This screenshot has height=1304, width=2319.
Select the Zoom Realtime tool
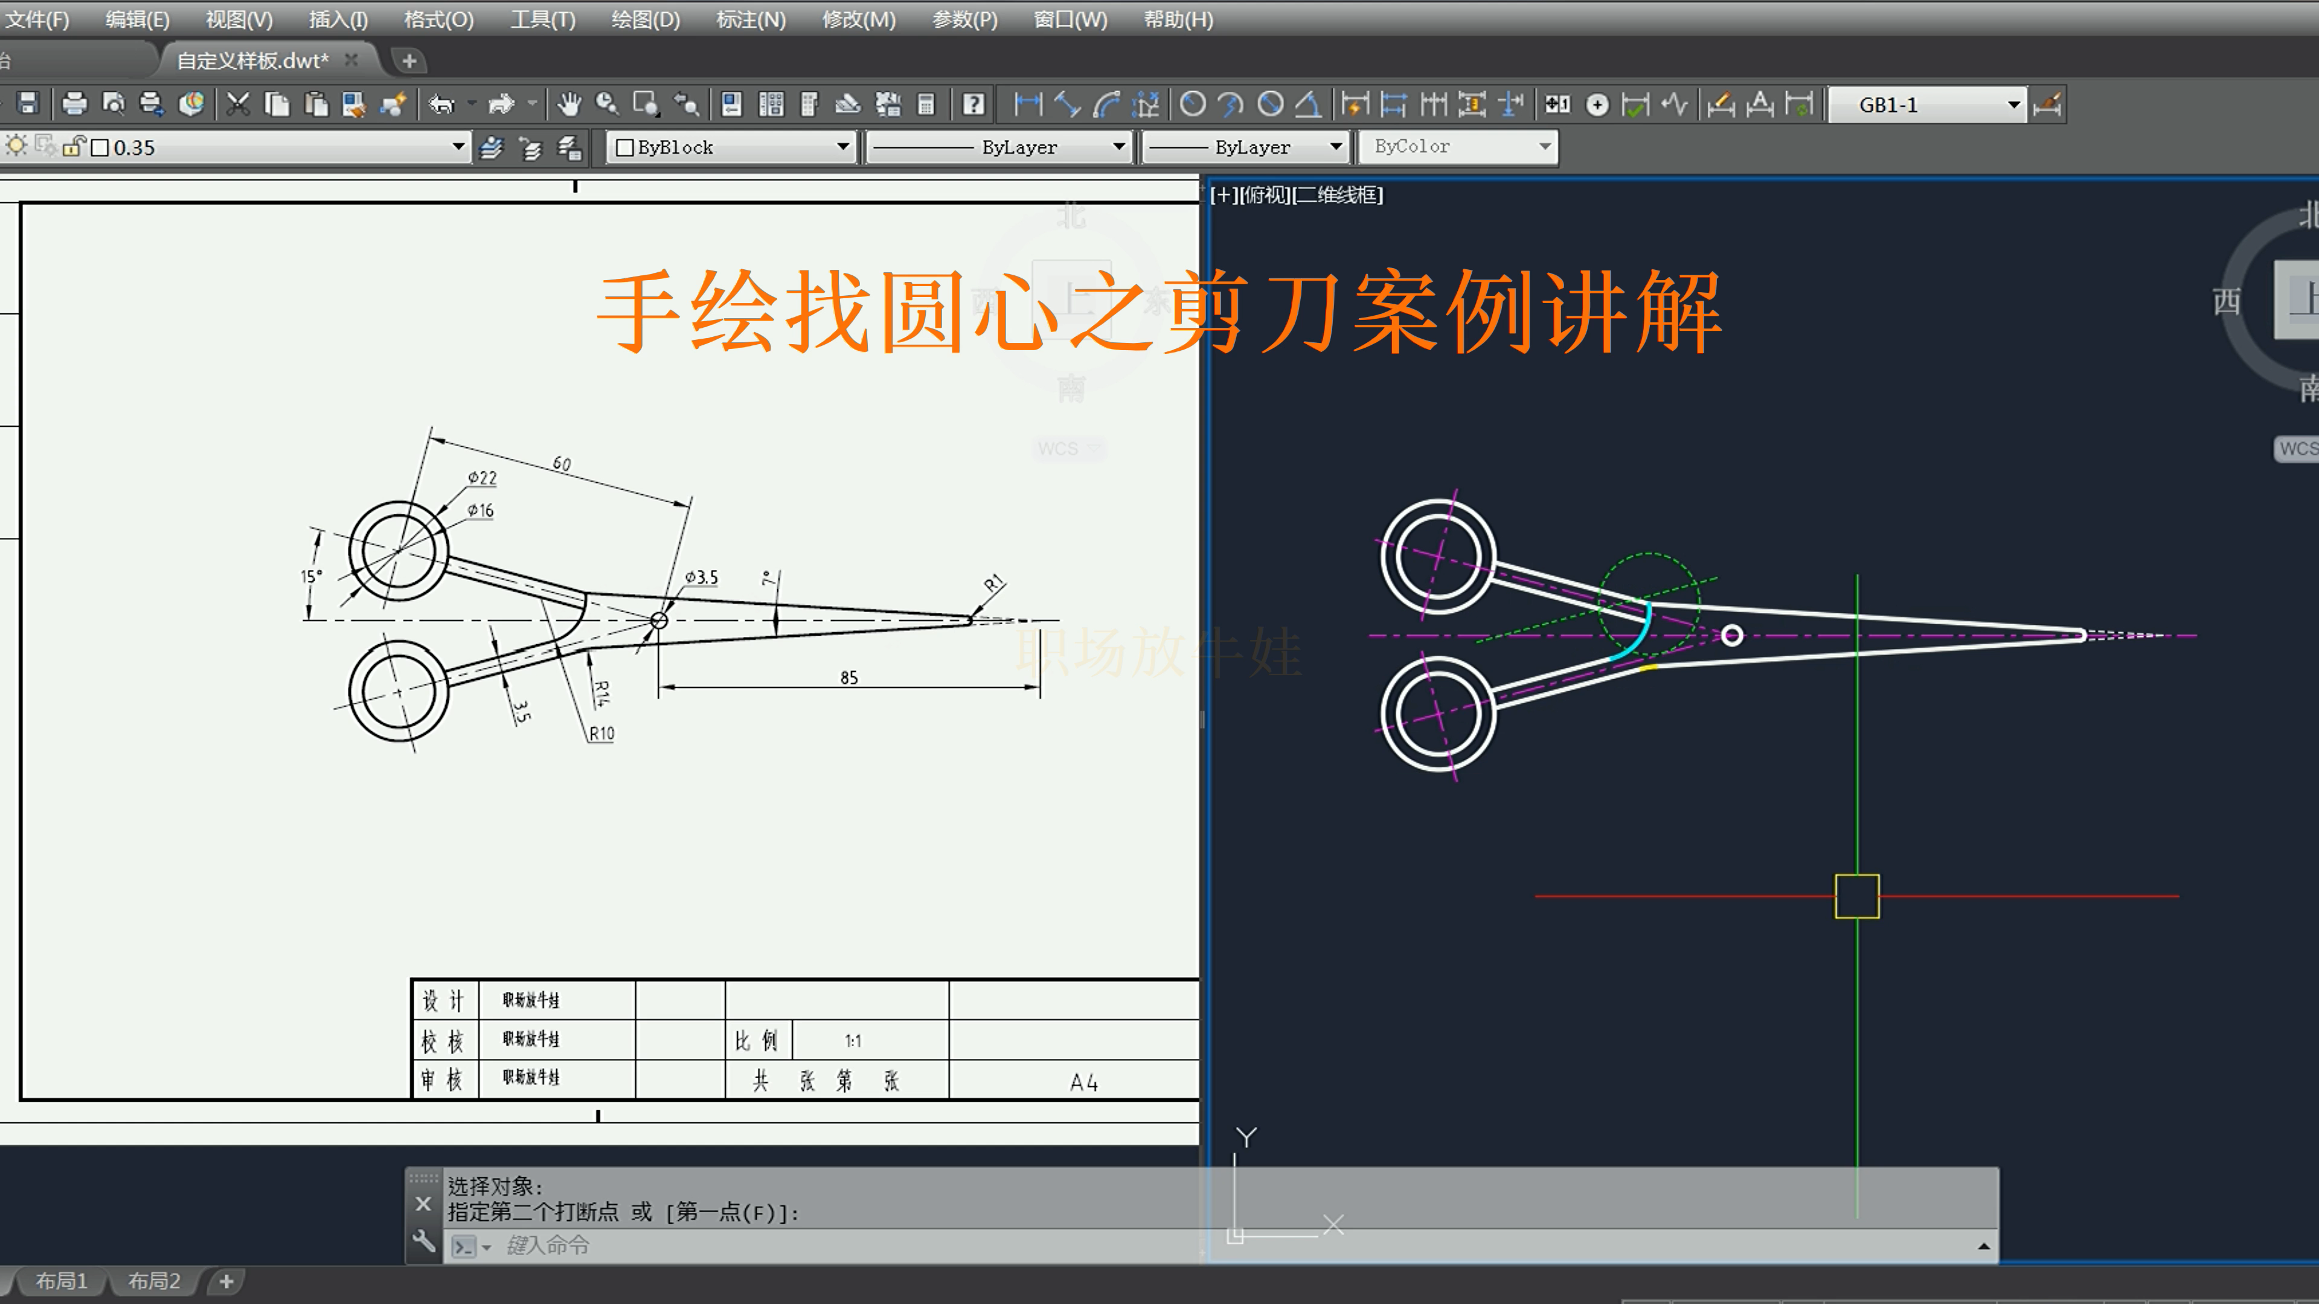pyautogui.click(x=607, y=104)
